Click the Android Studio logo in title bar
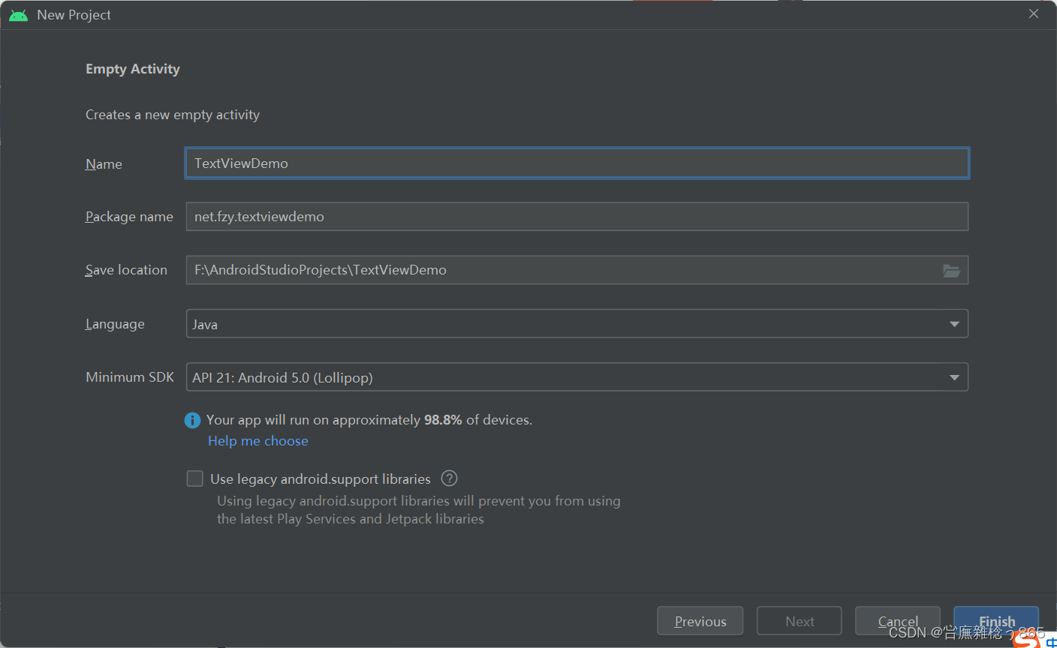 (x=19, y=15)
